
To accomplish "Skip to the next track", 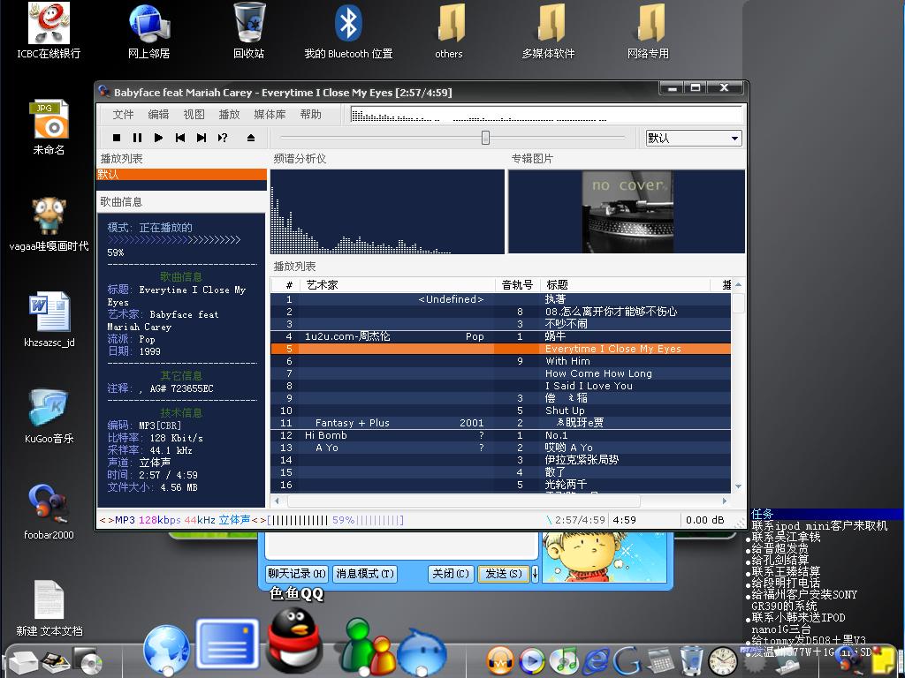I will click(x=201, y=138).
